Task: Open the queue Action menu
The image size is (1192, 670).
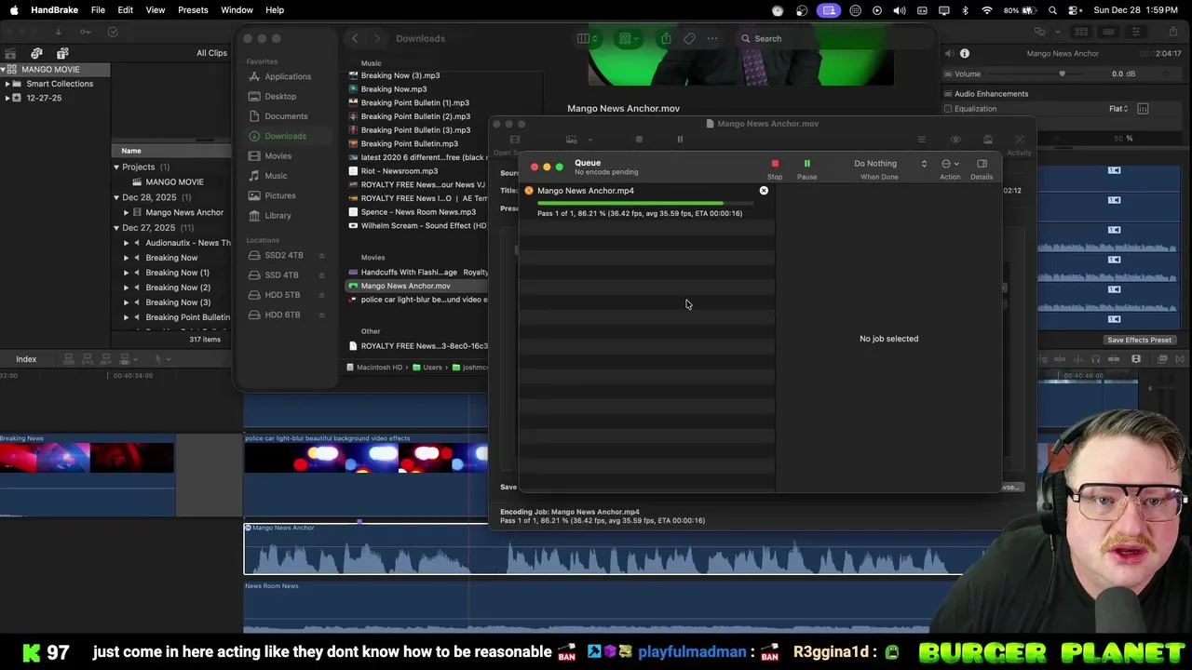Action: pos(950,164)
